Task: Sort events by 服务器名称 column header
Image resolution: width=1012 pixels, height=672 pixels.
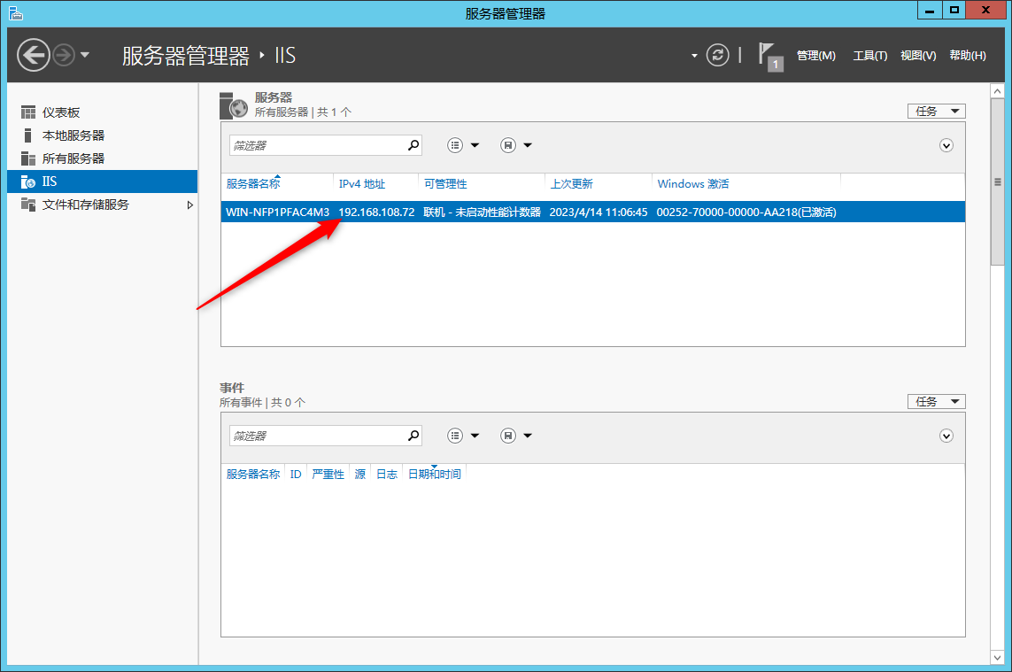Action: pos(253,475)
